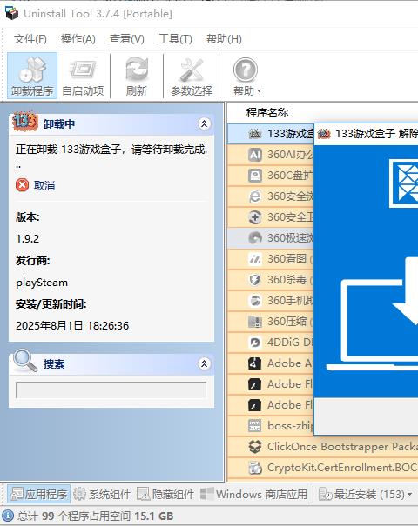This screenshot has width=418, height=526.
Task: Select the Adobe AIR icon
Action: [x=254, y=363]
